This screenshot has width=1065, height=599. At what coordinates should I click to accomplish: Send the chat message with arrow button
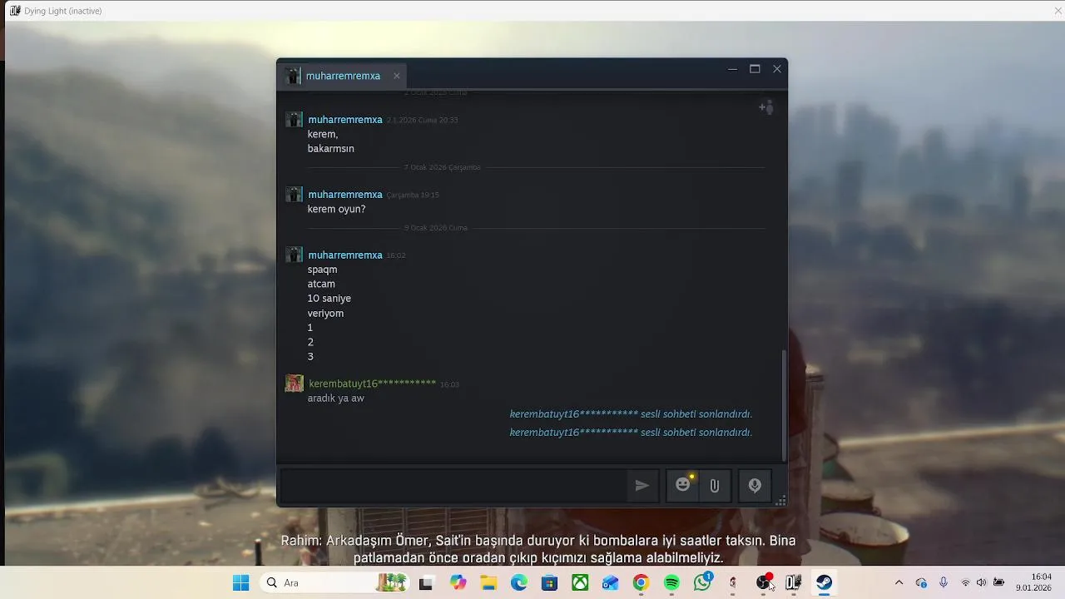click(x=641, y=486)
